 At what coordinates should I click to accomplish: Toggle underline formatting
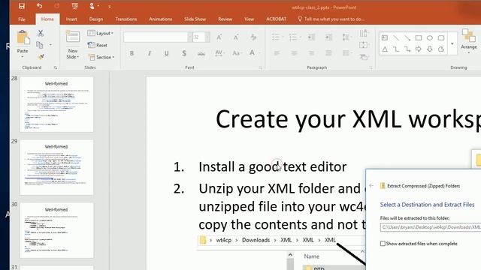click(166, 53)
